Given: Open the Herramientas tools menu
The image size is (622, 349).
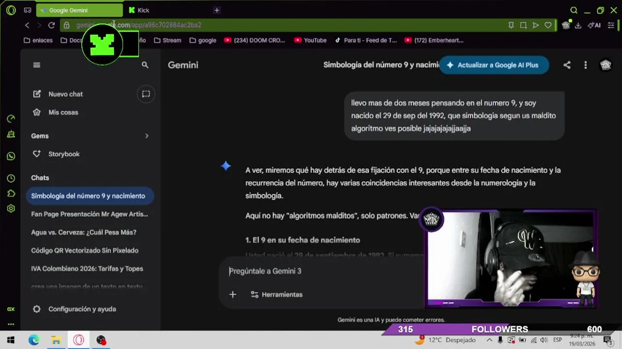Looking at the screenshot, I should tap(277, 294).
